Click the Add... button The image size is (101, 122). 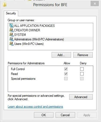(x=61, y=55)
